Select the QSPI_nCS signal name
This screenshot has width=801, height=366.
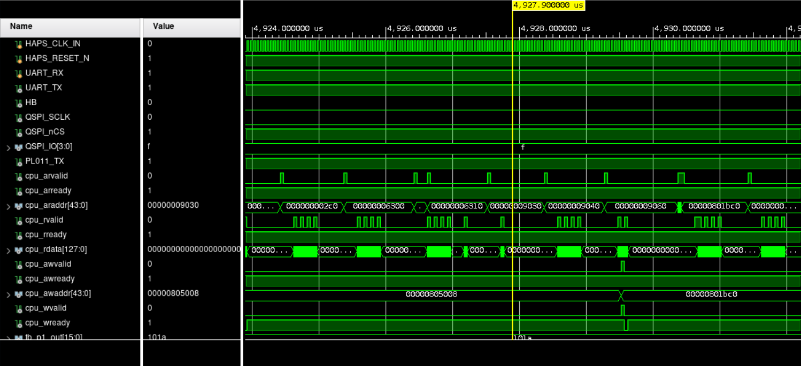45,132
